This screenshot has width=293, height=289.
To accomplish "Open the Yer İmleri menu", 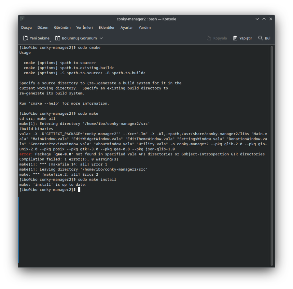I will [84, 27].
